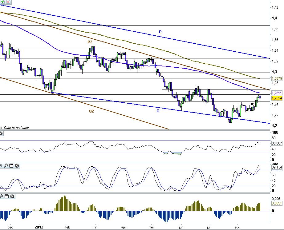This screenshot has width=284, height=230.
Task: Click the 'dec' month label on time axis
Action: point(10,227)
